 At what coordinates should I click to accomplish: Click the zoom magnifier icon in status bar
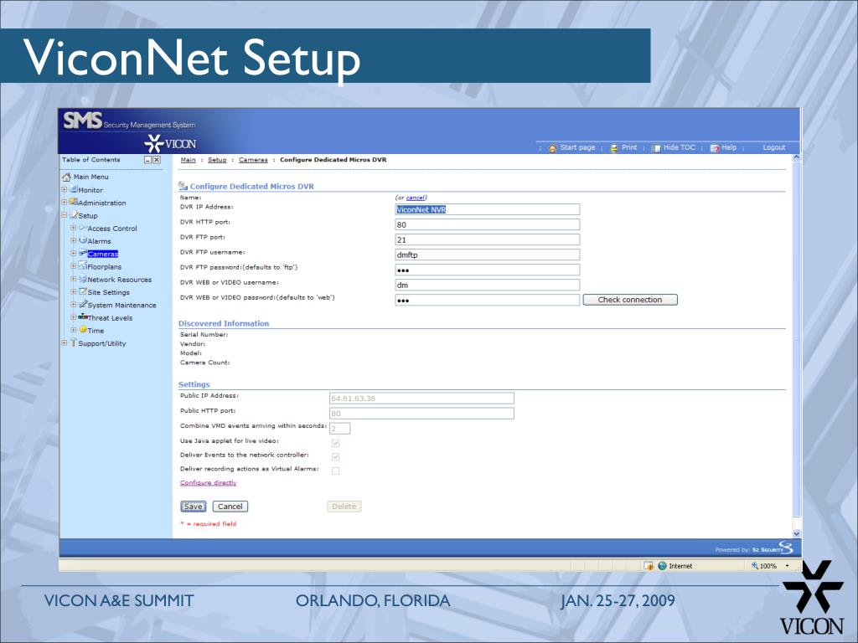(x=755, y=566)
